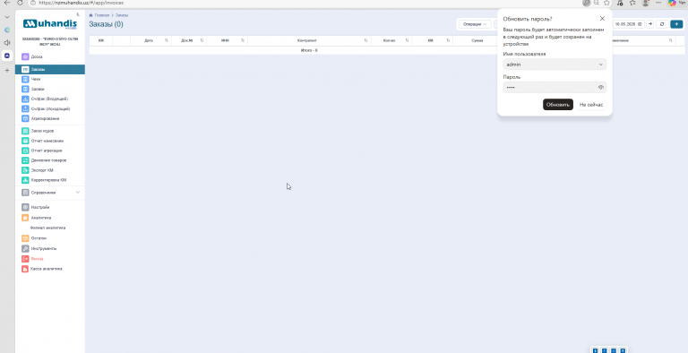Click the password field in popup
688x353 pixels.
555,88
